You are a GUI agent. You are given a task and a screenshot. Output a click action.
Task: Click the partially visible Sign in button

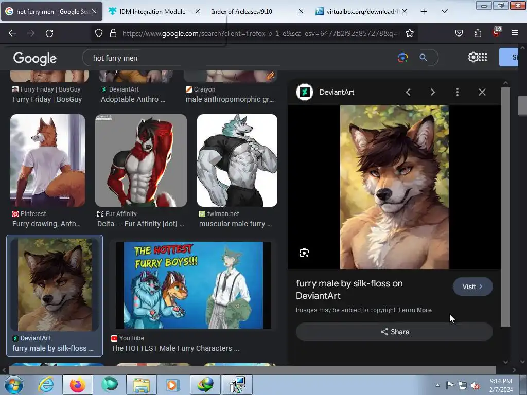pyautogui.click(x=508, y=57)
